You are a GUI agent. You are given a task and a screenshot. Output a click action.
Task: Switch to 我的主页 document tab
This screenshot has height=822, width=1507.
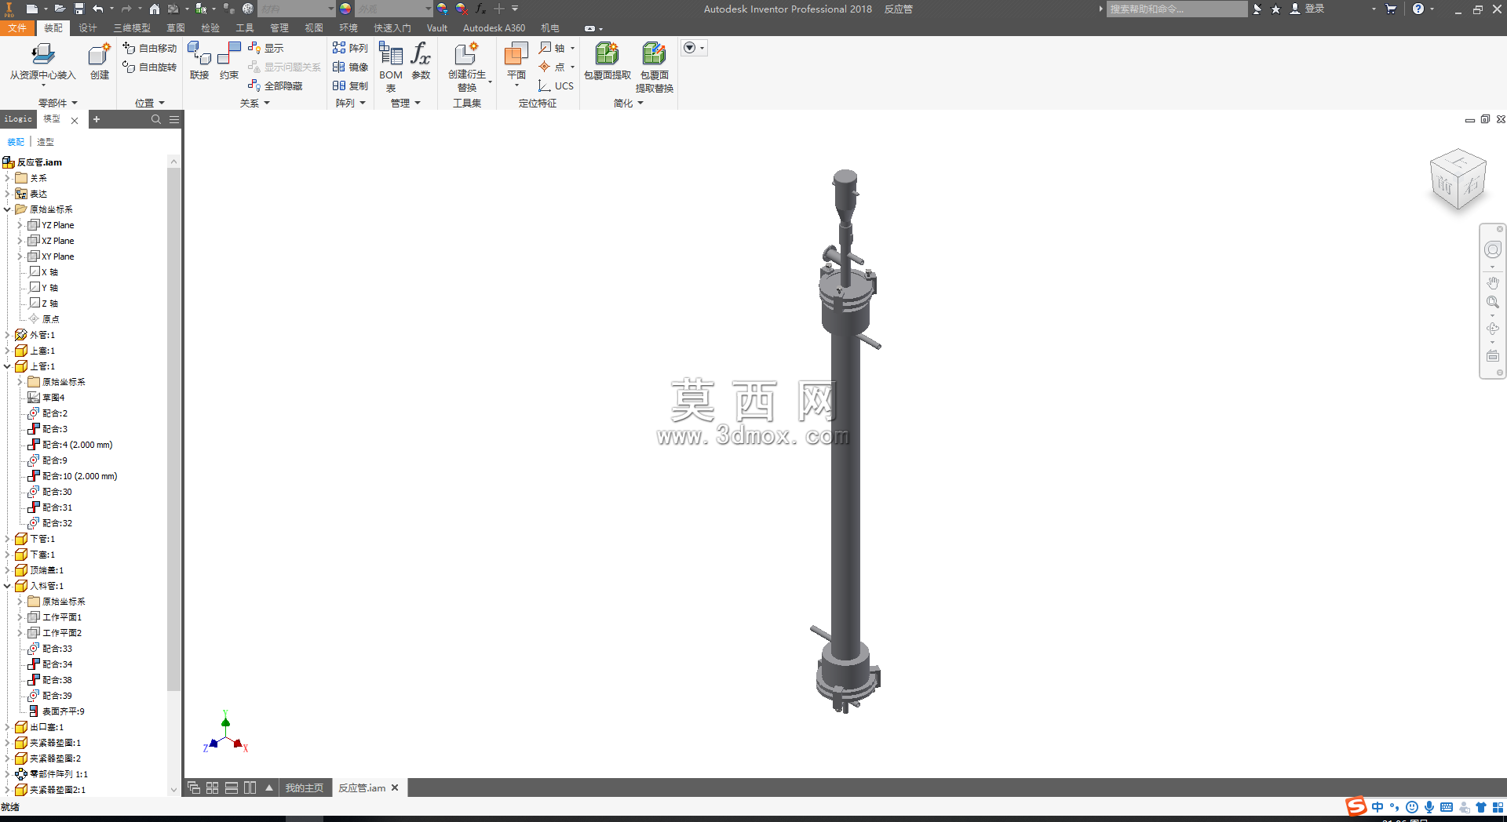pyautogui.click(x=304, y=787)
